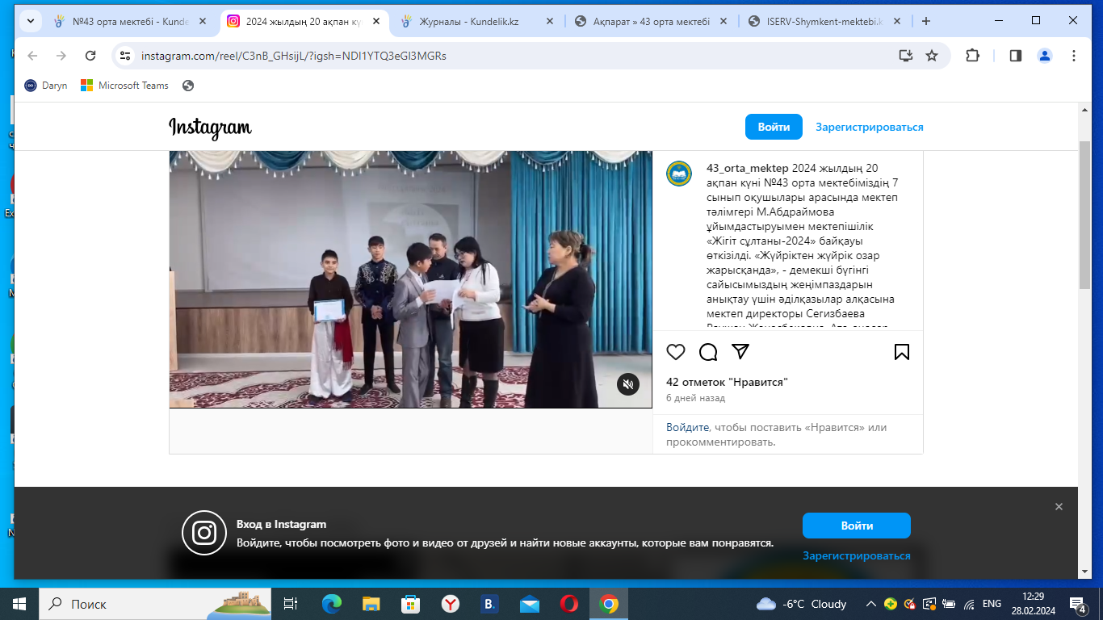
Task: Click the Зарегистрироваться link in header
Action: [869, 127]
